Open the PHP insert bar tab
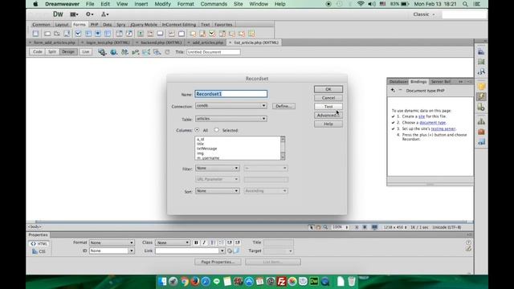 click(x=95, y=25)
